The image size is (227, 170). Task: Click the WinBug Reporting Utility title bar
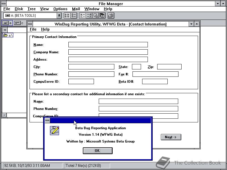pyautogui.click(x=110, y=24)
